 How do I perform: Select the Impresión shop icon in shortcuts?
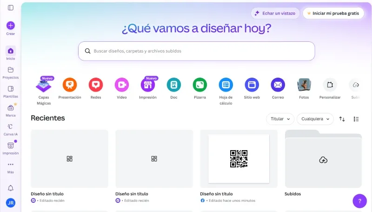pyautogui.click(x=148, y=85)
